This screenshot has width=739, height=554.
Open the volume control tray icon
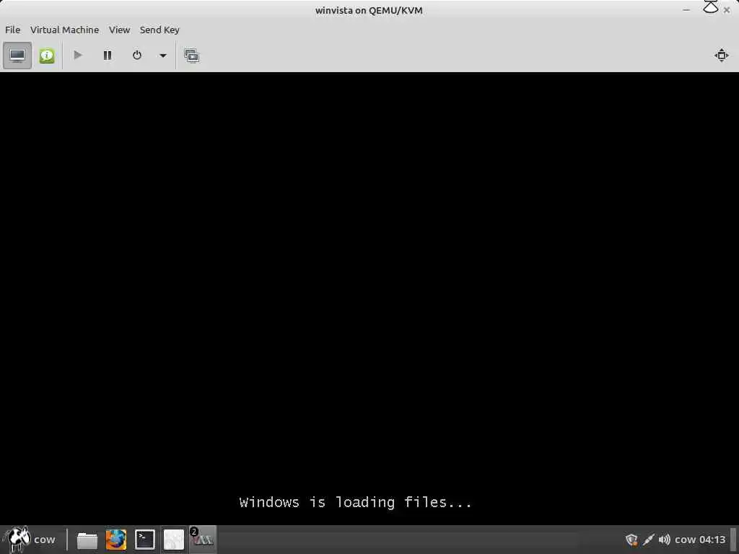(x=664, y=540)
